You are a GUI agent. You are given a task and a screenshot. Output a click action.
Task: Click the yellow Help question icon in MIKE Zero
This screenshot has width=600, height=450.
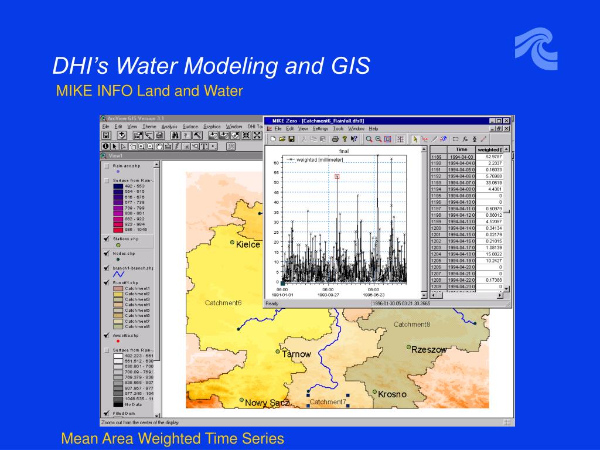click(x=345, y=139)
